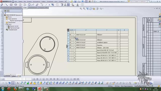Select the Rectangle sketch tool
This screenshot has width=161, height=91.
[11, 5]
